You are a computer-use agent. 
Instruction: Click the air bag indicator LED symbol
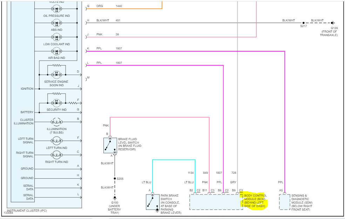56,51
